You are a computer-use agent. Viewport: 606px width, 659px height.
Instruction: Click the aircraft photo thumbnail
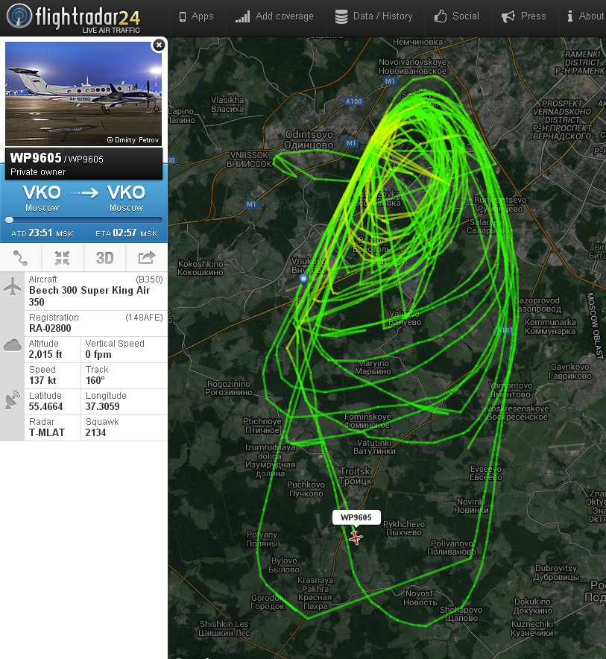pos(83,94)
